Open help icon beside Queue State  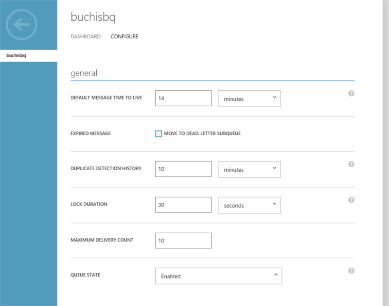point(352,271)
